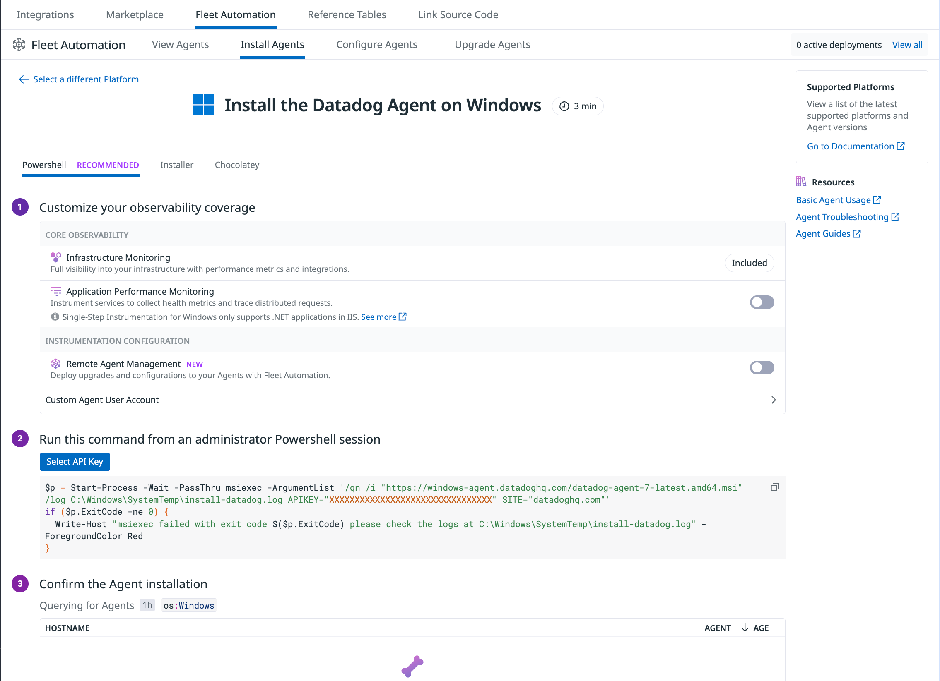Open Agent Troubleshooting resource link
The image size is (940, 681).
[x=842, y=217]
